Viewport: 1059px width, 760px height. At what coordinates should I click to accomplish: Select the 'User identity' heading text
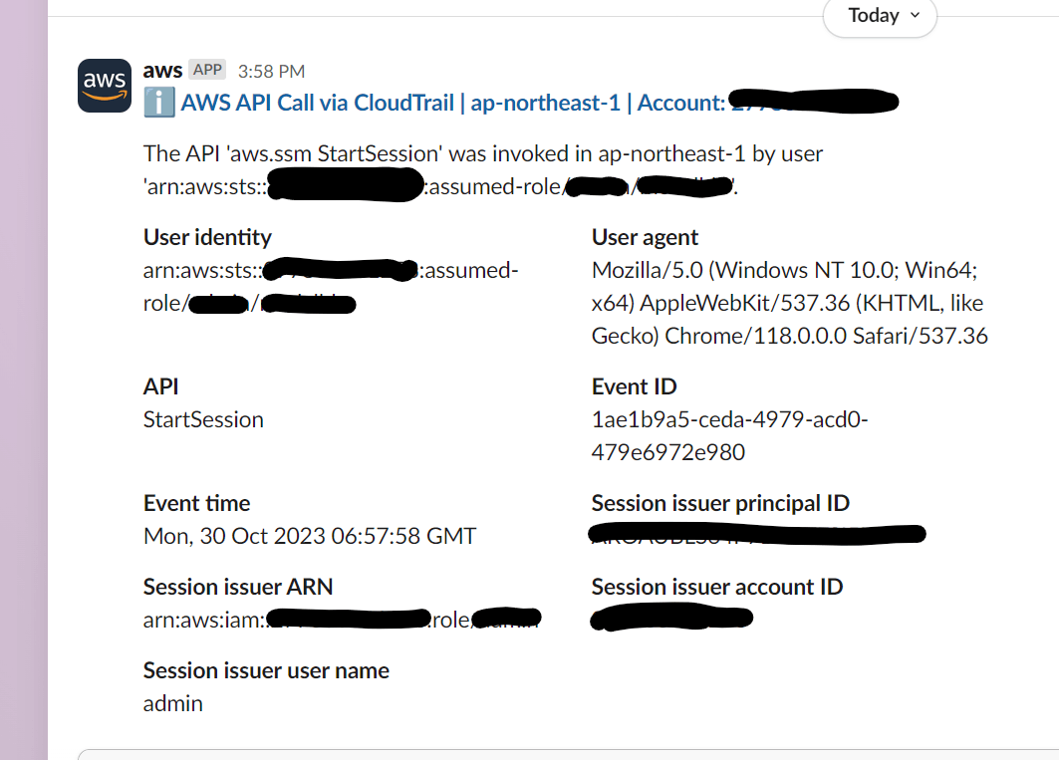pyautogui.click(x=207, y=237)
